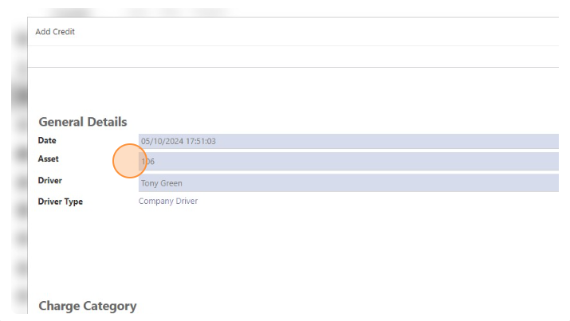The height and width of the screenshot is (321, 570).
Task: Click the Driver field label
Action: (50, 181)
